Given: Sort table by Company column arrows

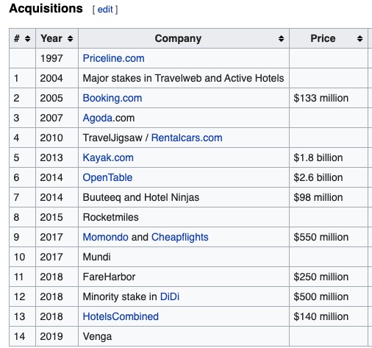Looking at the screenshot, I should [x=281, y=38].
